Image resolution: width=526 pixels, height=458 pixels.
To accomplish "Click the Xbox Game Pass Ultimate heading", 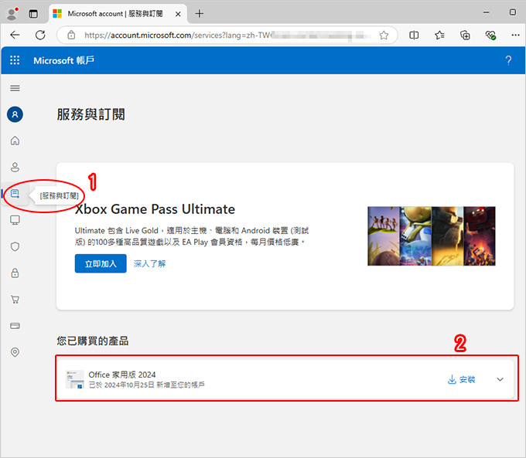I will tap(155, 209).
